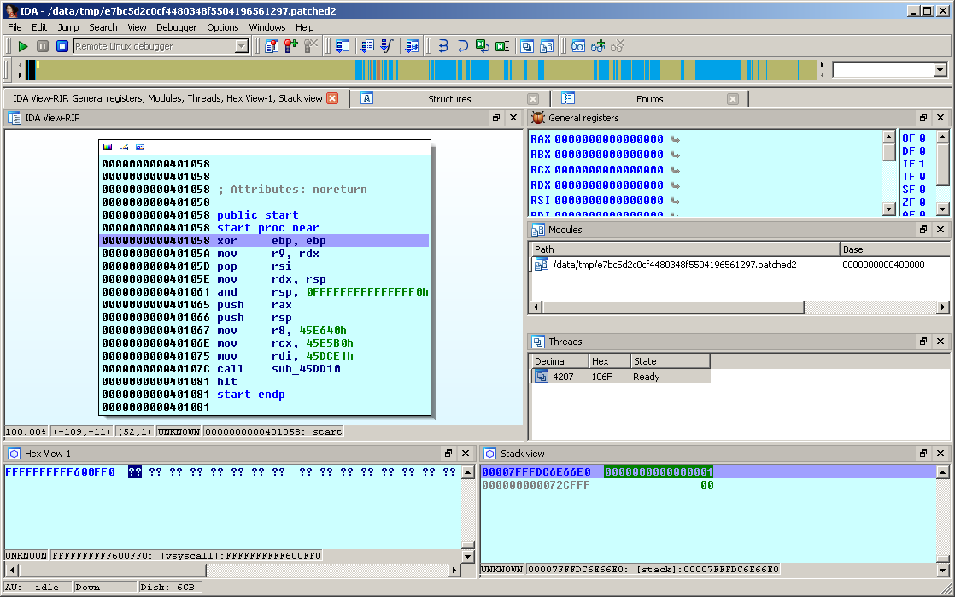Pause the debugged process
Screen dimensions: 955x597
[x=42, y=46]
